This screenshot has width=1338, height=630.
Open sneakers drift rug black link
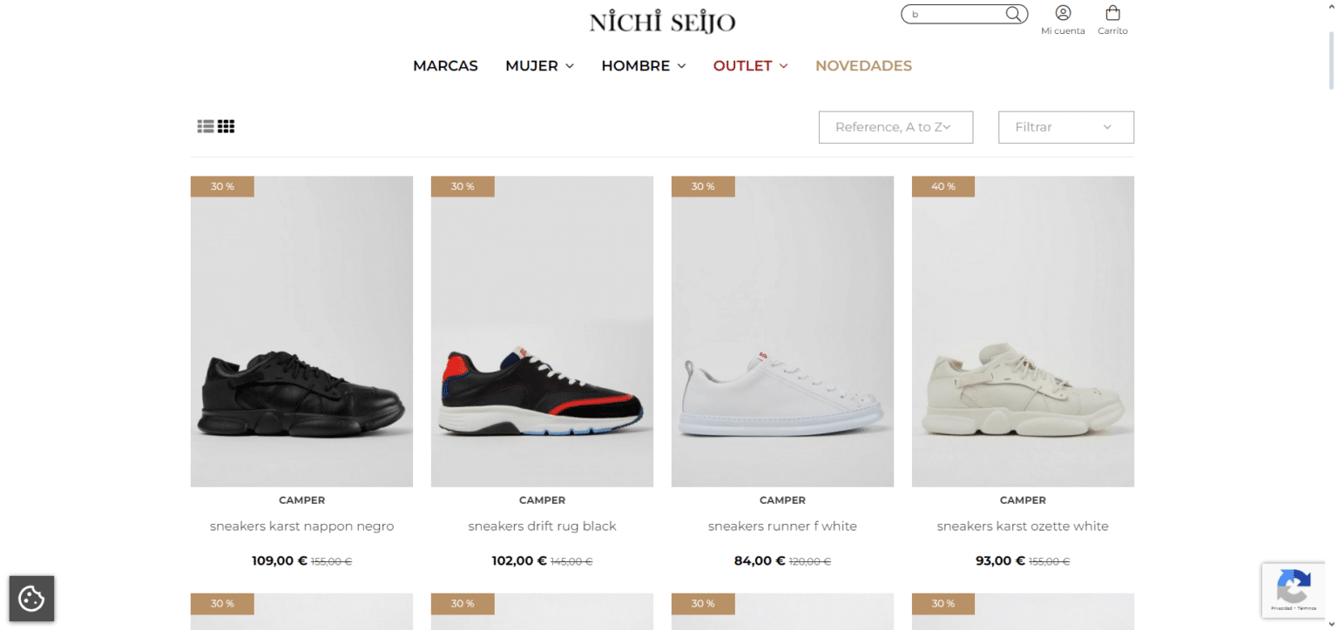(x=542, y=526)
